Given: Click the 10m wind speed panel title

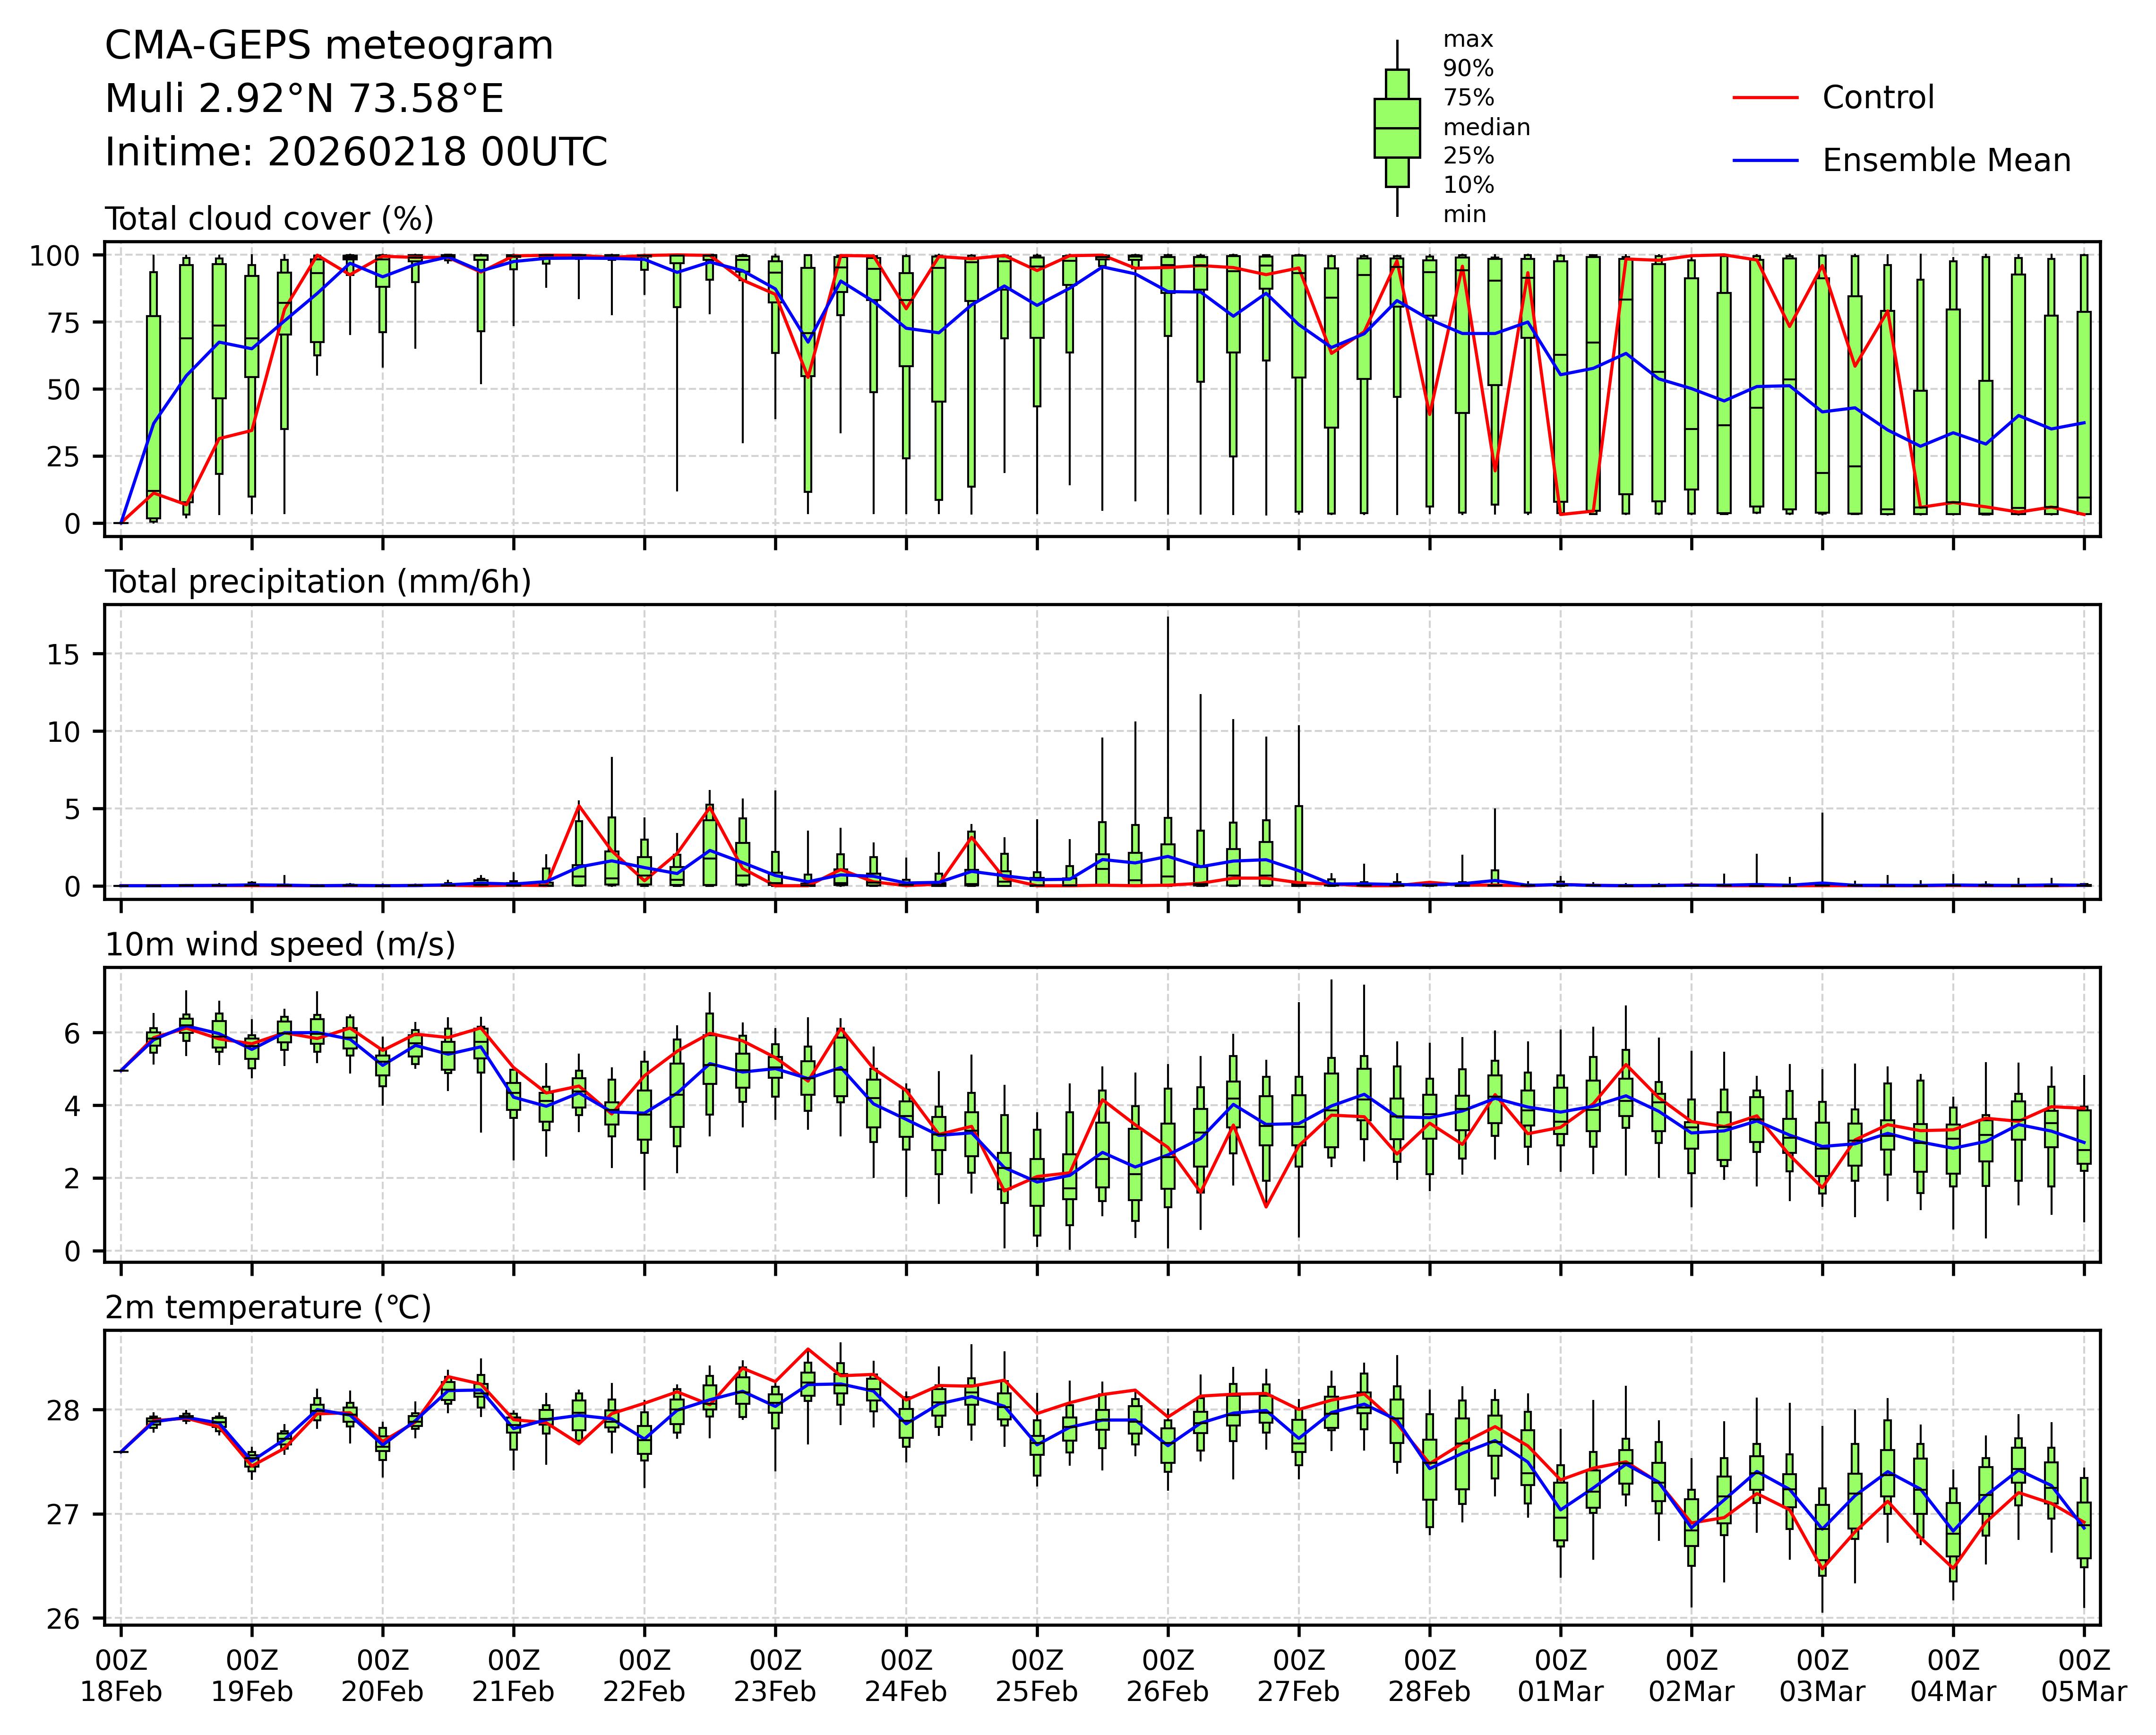Looking at the screenshot, I should pos(280,945).
